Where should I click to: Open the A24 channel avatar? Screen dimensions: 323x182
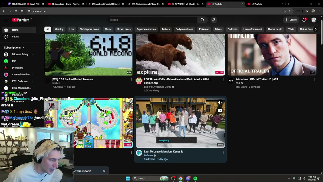point(231,81)
